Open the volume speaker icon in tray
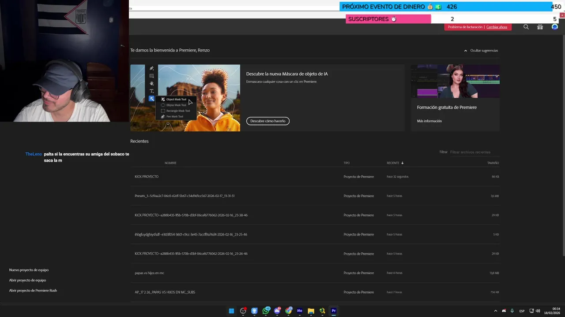 pos(538,311)
